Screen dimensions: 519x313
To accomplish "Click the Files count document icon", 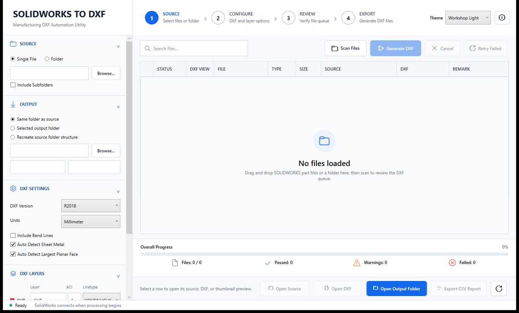I will pyautogui.click(x=175, y=262).
